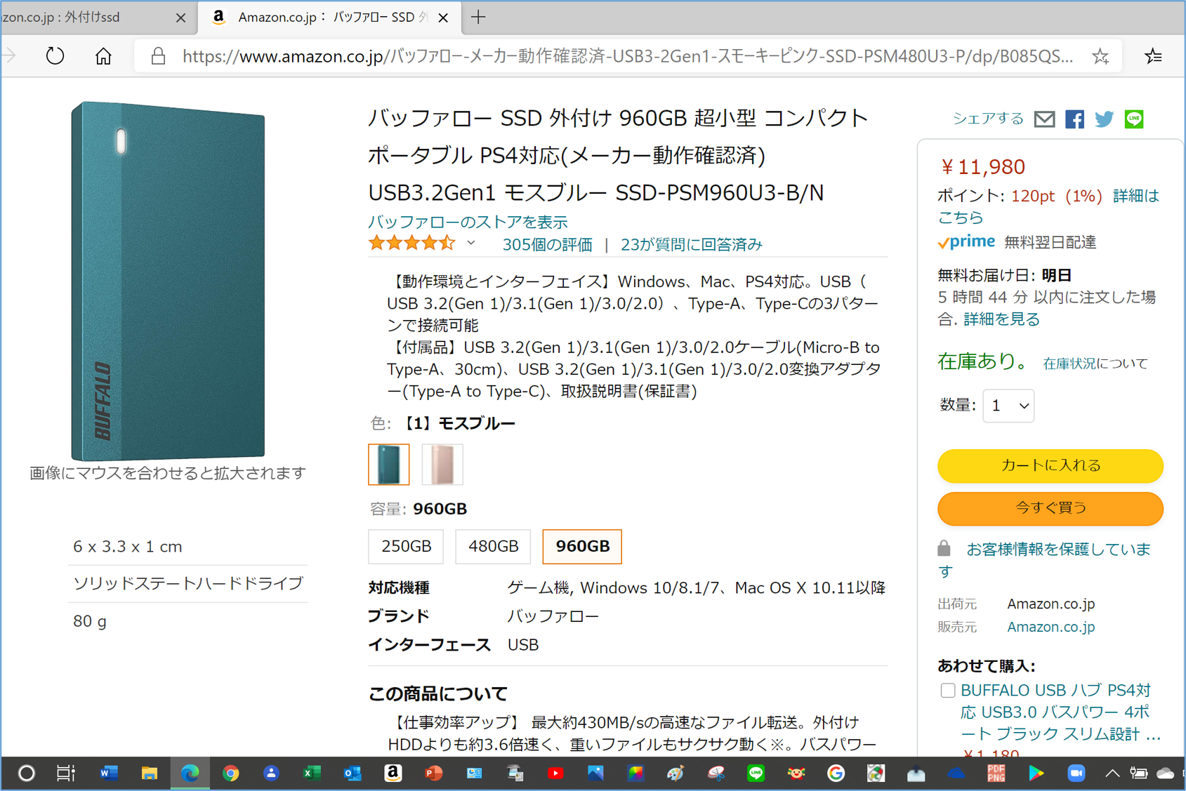Open Amazon app on taskbar
Screen dimensions: 1186x791
point(393,773)
